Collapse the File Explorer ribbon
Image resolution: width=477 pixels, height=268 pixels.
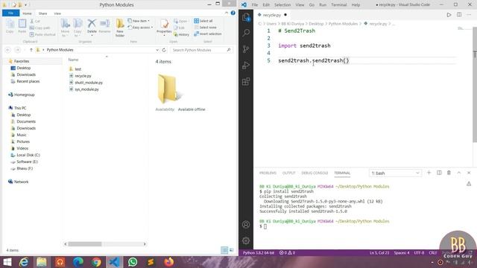tap(227, 13)
